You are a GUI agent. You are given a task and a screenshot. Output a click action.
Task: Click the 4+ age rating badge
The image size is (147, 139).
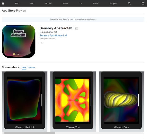[x=77, y=28]
